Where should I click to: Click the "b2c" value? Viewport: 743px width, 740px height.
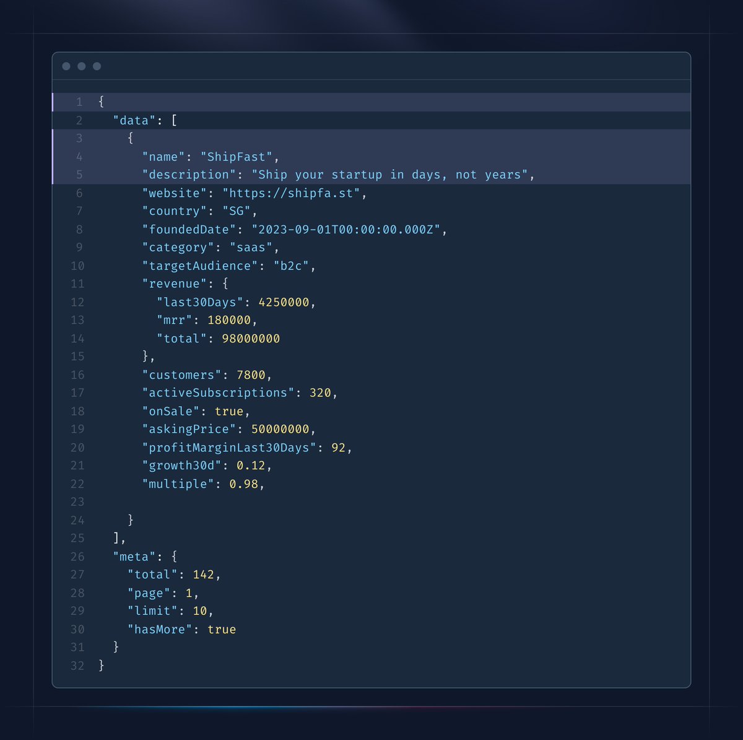click(291, 266)
